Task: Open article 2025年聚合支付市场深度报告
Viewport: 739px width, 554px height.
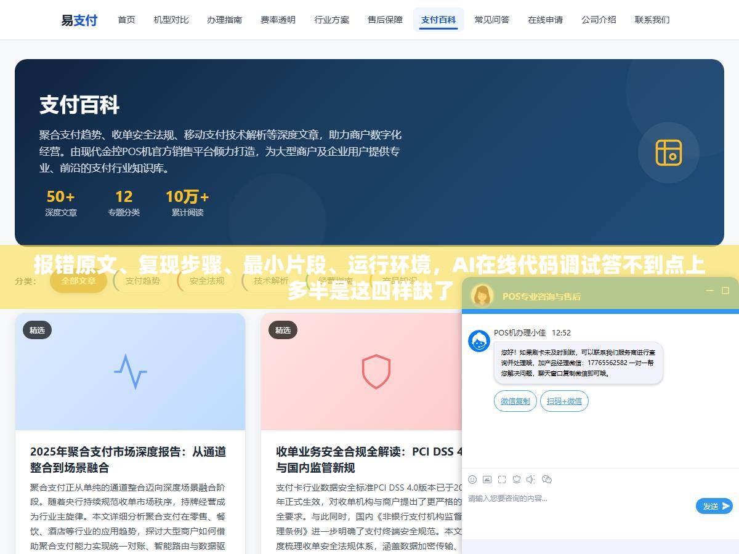Action: tap(128, 459)
